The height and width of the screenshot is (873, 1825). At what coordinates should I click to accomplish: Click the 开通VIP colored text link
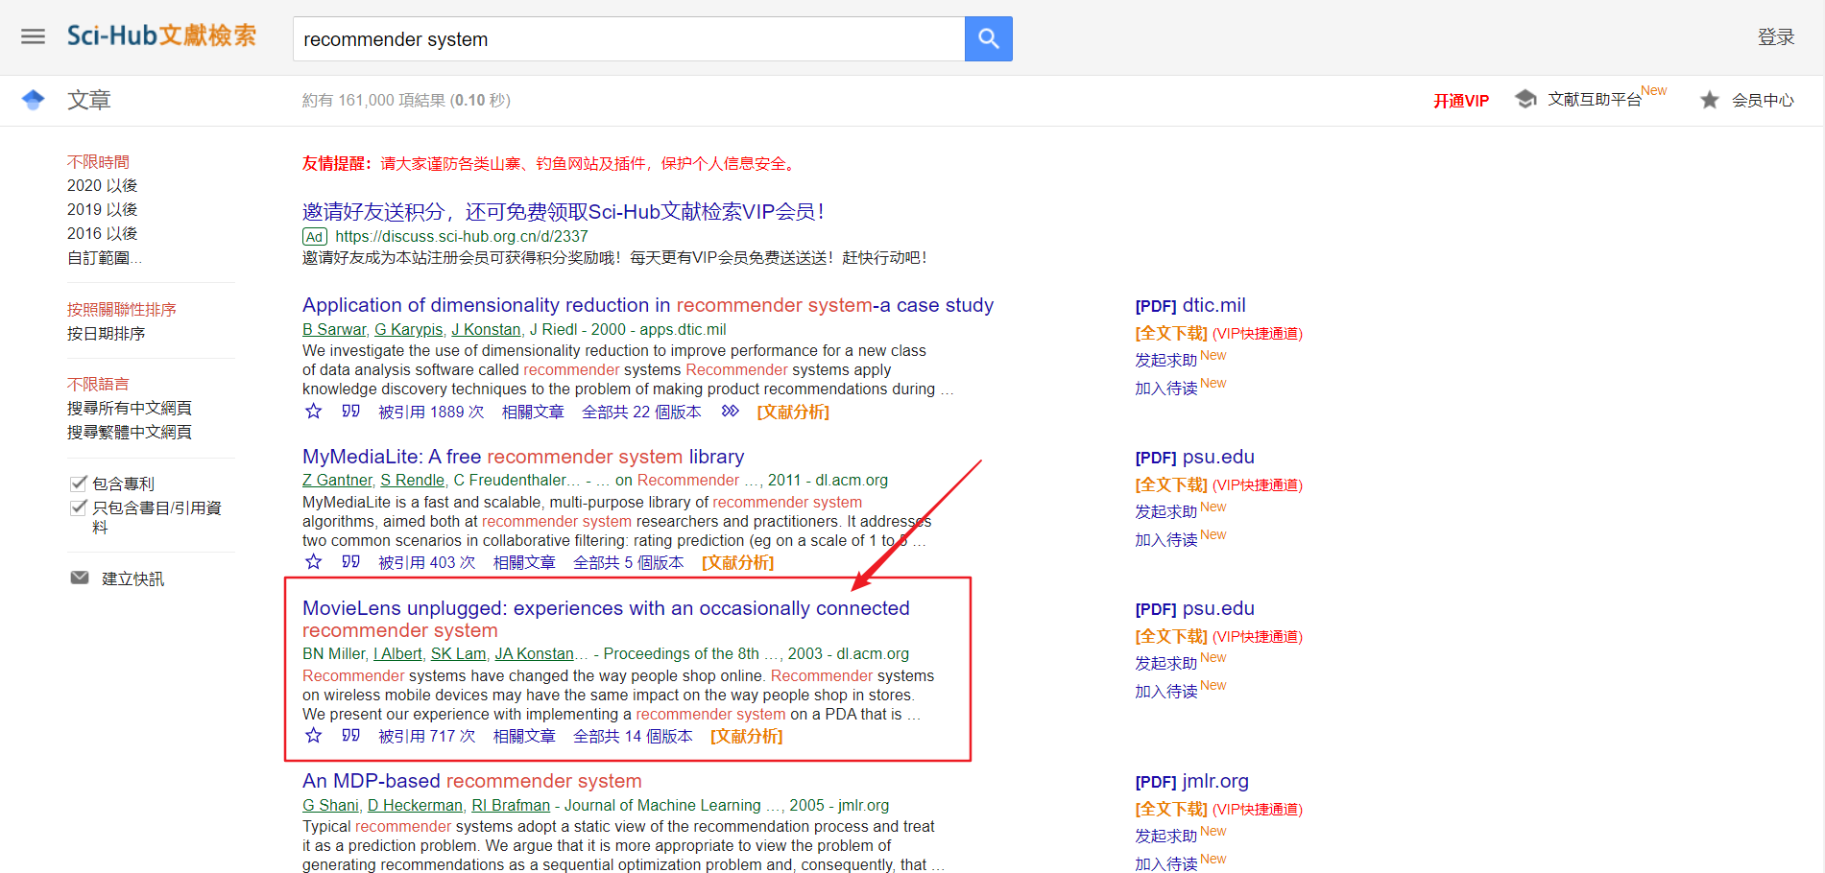click(x=1460, y=100)
